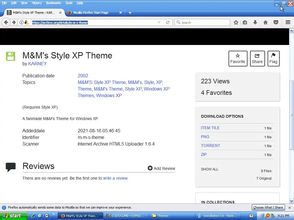Open the Tools menu
Viewport: 294px width, 220px height.
pyautogui.click(x=69, y=3)
